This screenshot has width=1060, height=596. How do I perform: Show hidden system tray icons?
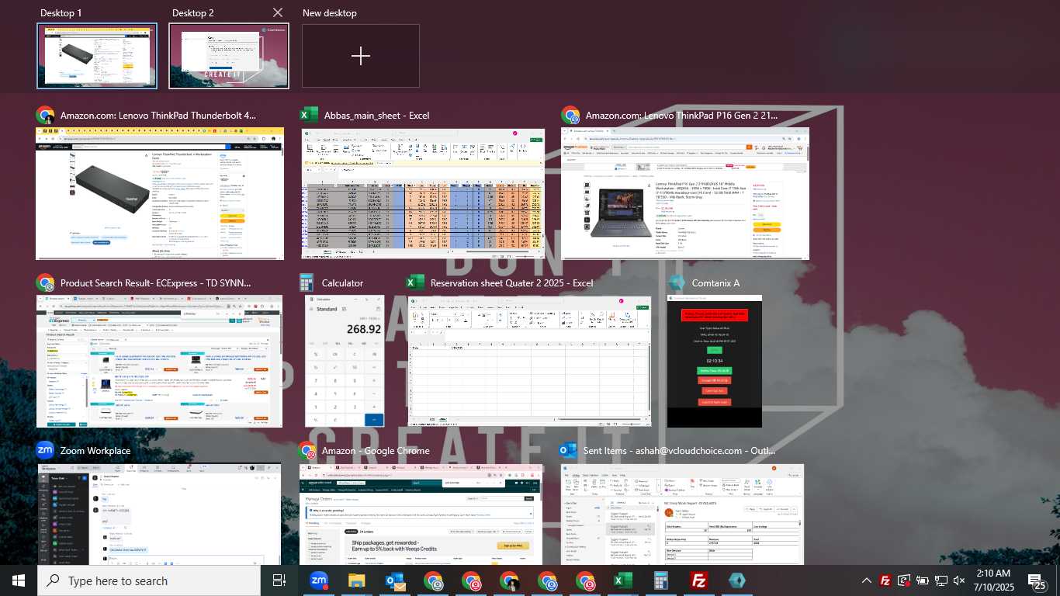[x=867, y=580]
